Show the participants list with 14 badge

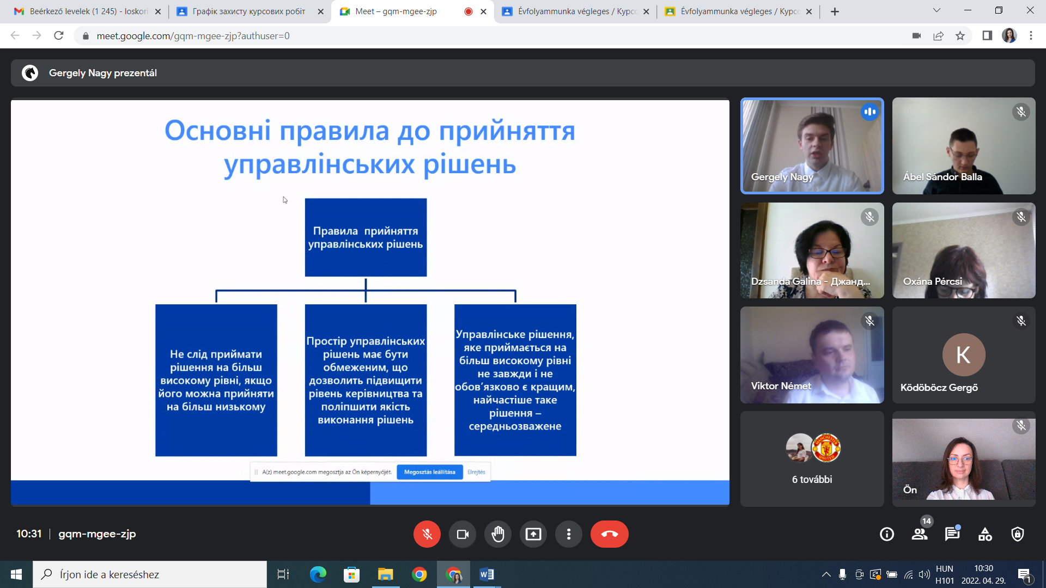(920, 534)
